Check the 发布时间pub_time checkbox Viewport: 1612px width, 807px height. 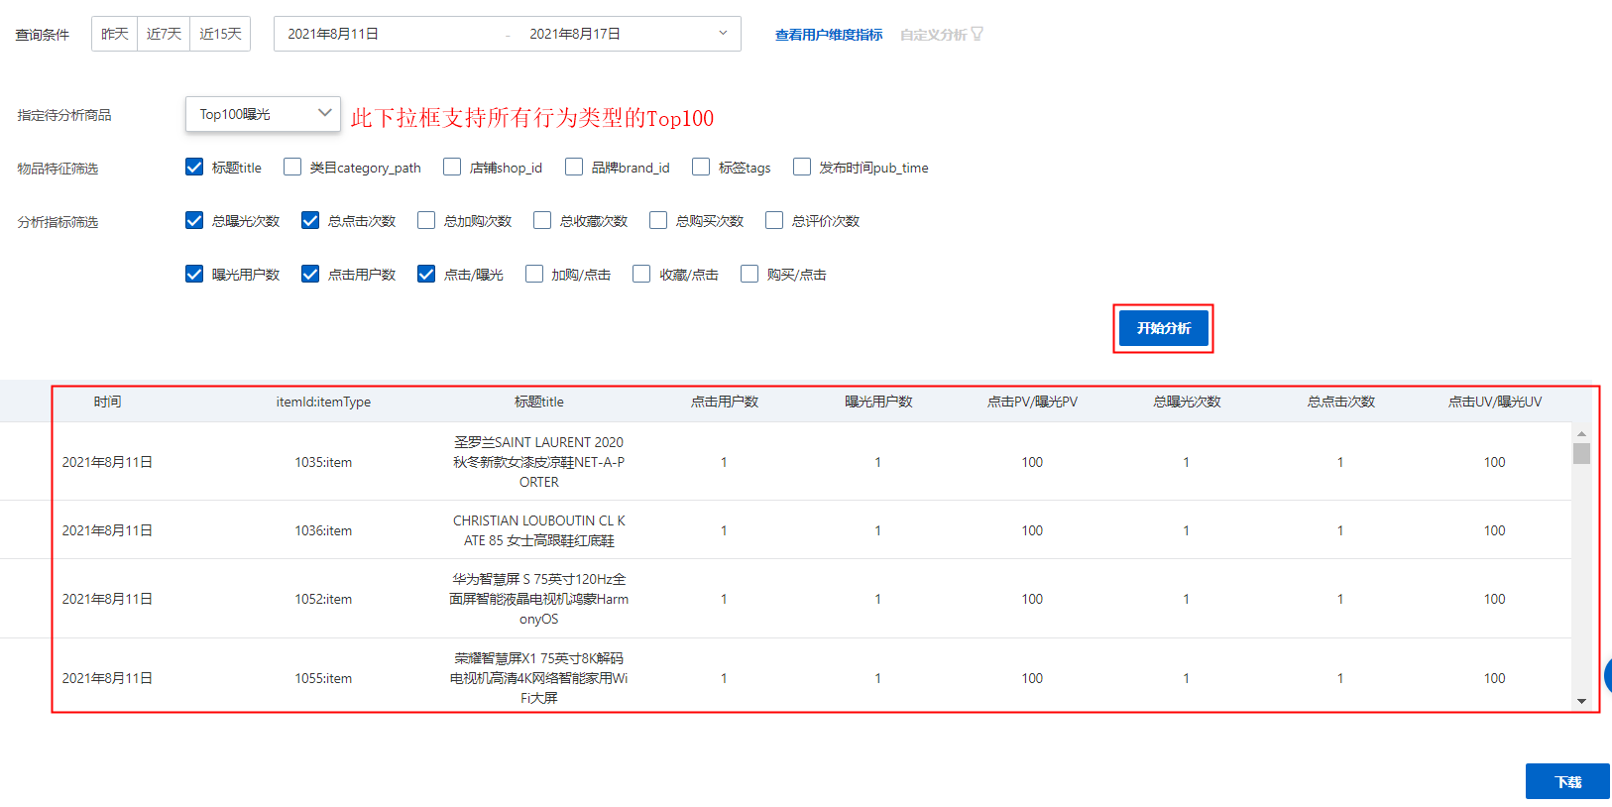[x=802, y=167]
